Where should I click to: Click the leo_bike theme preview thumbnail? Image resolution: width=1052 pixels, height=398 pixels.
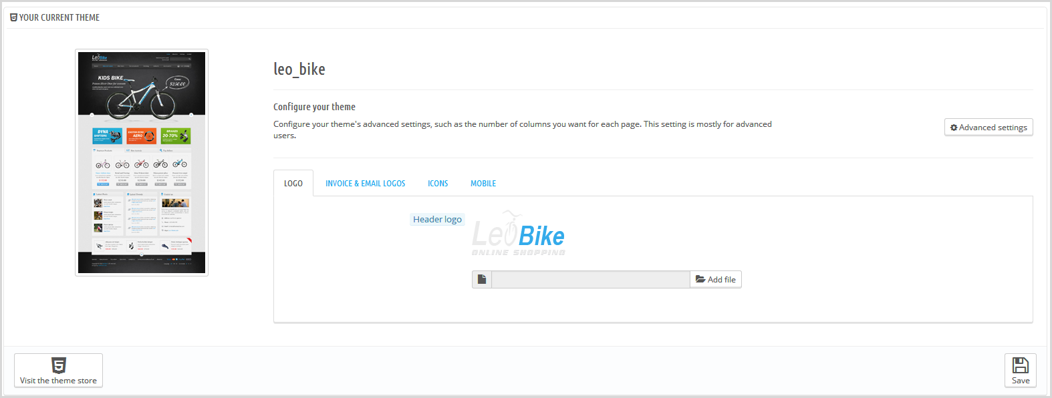[142, 162]
